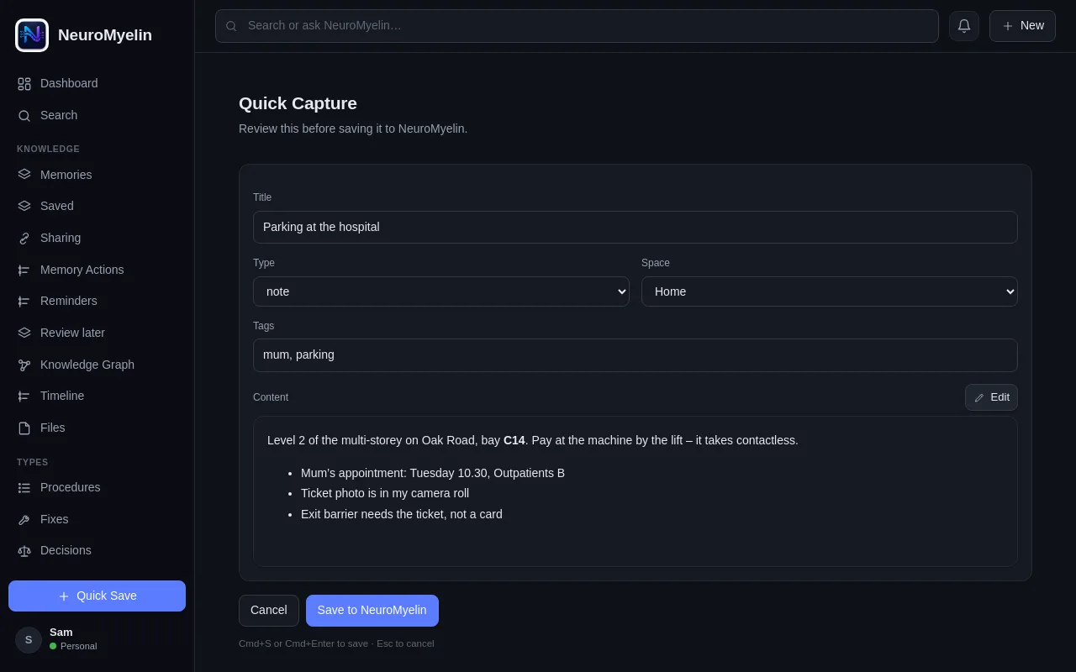1076x672 pixels.
Task: Click Edit above the content
Action: coord(991,397)
